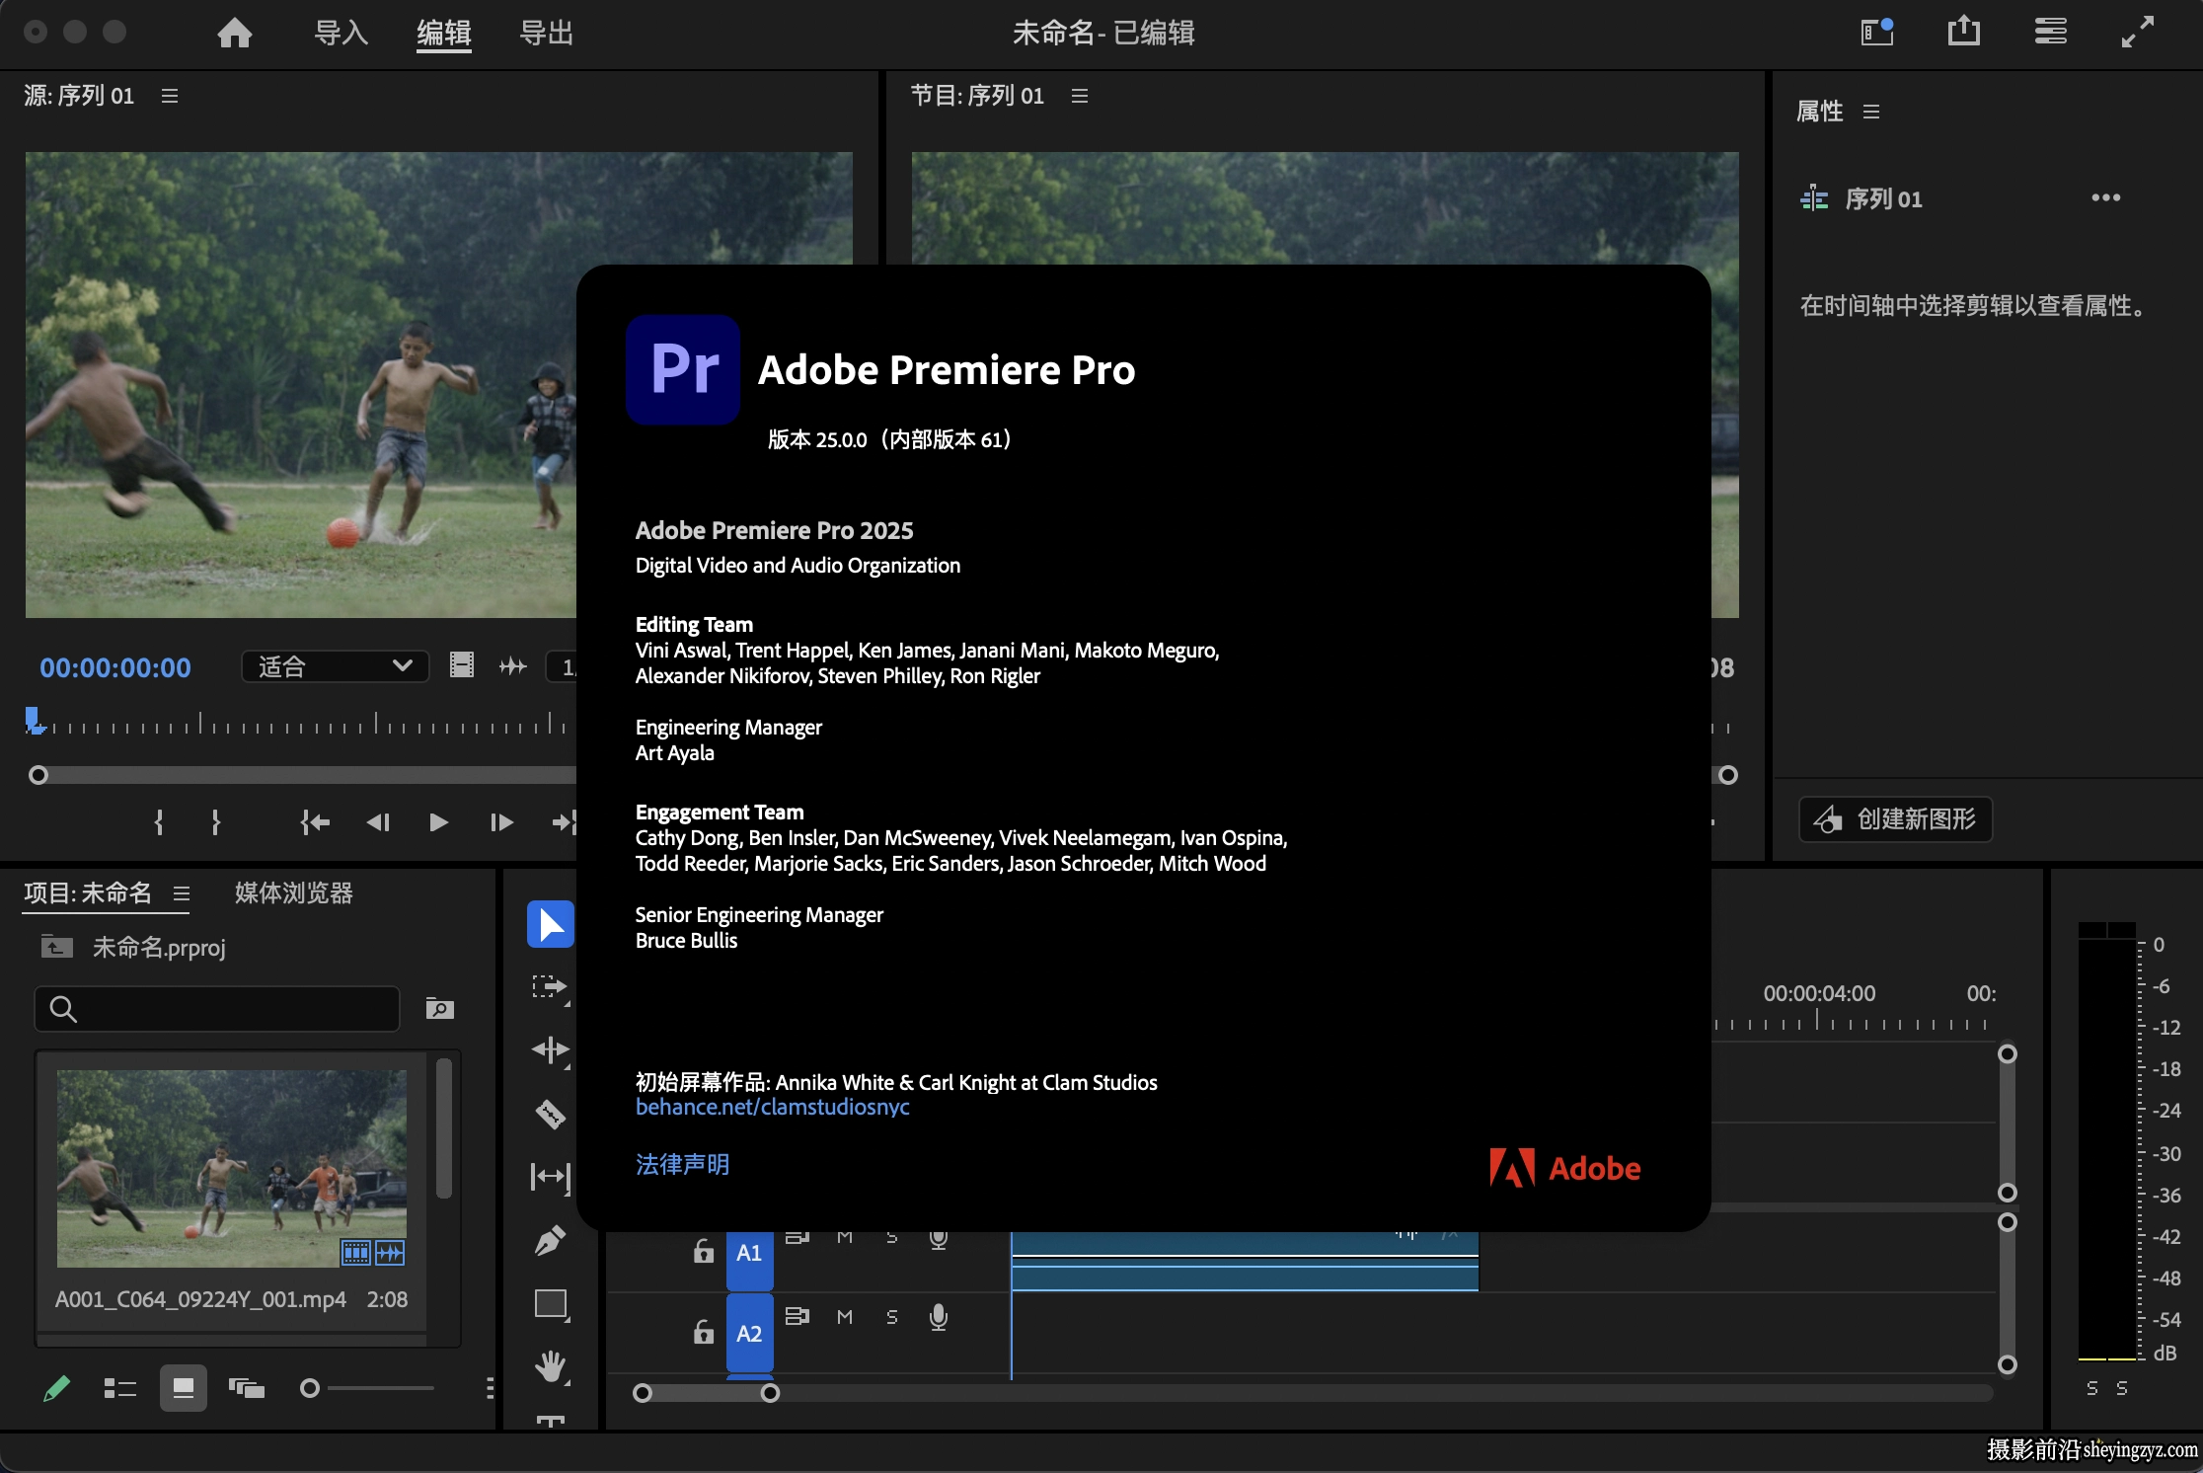Switch project panel to list view
The image size is (2203, 1473).
click(120, 1389)
